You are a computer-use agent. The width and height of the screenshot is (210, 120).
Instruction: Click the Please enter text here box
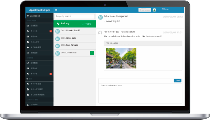click(140, 93)
